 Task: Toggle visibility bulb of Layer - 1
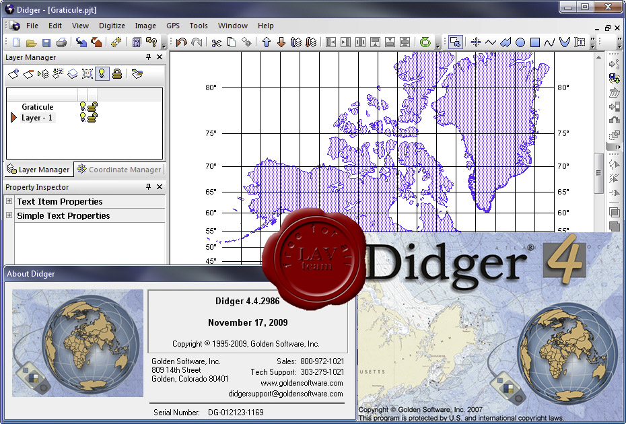(x=83, y=117)
